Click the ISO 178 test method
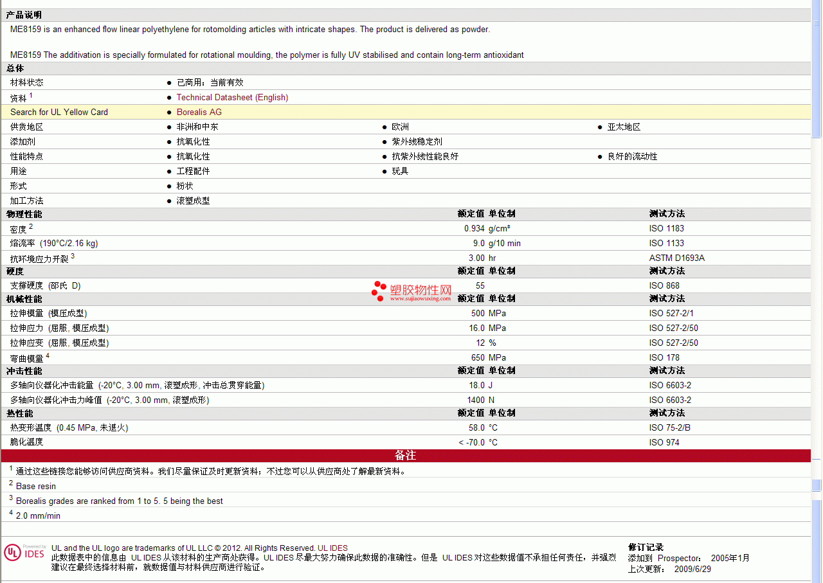Screen dimensions: 823x583 coord(664,358)
